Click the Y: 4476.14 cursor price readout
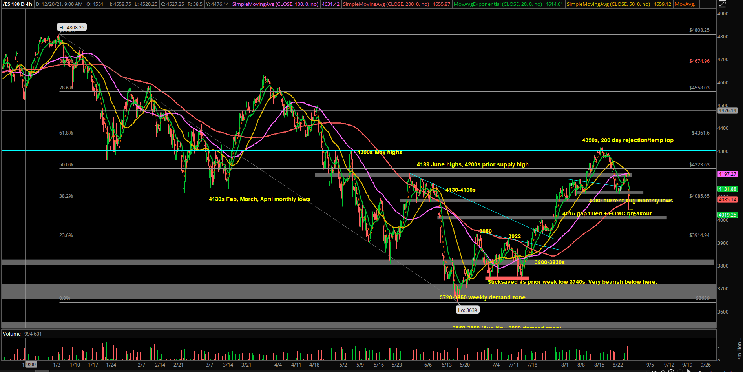 [x=217, y=4]
